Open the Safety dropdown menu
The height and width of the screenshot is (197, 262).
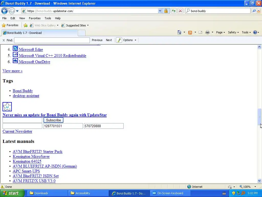tap(233, 32)
